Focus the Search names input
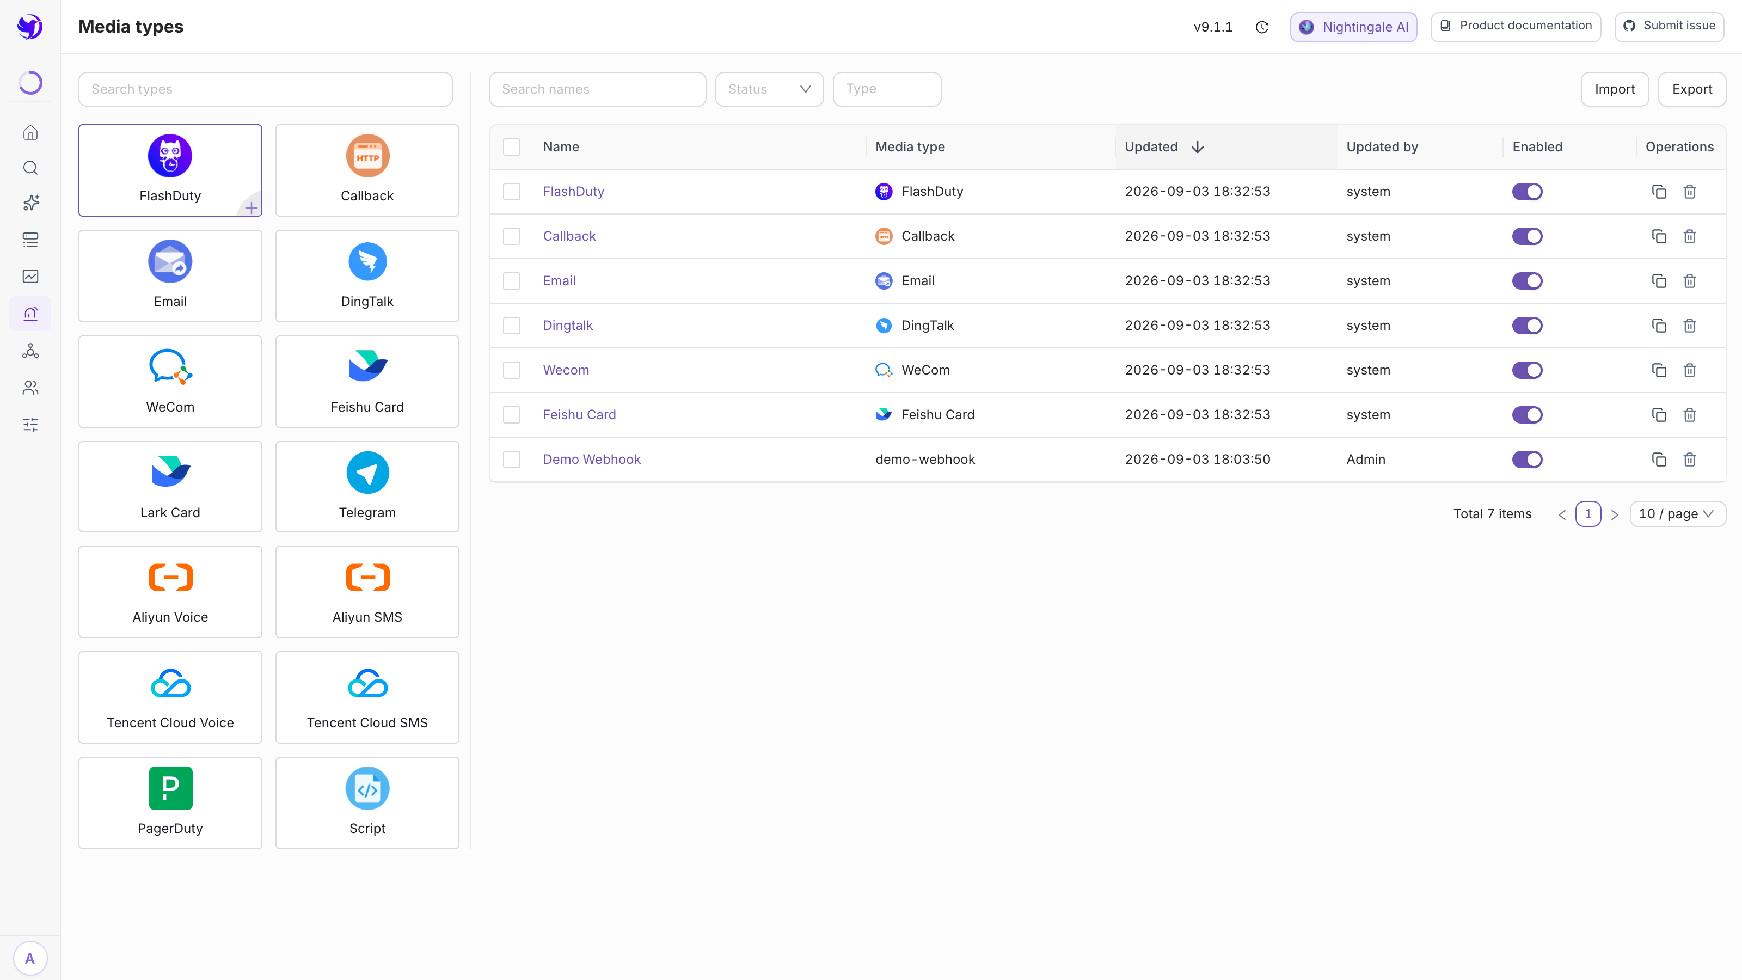 tap(598, 89)
